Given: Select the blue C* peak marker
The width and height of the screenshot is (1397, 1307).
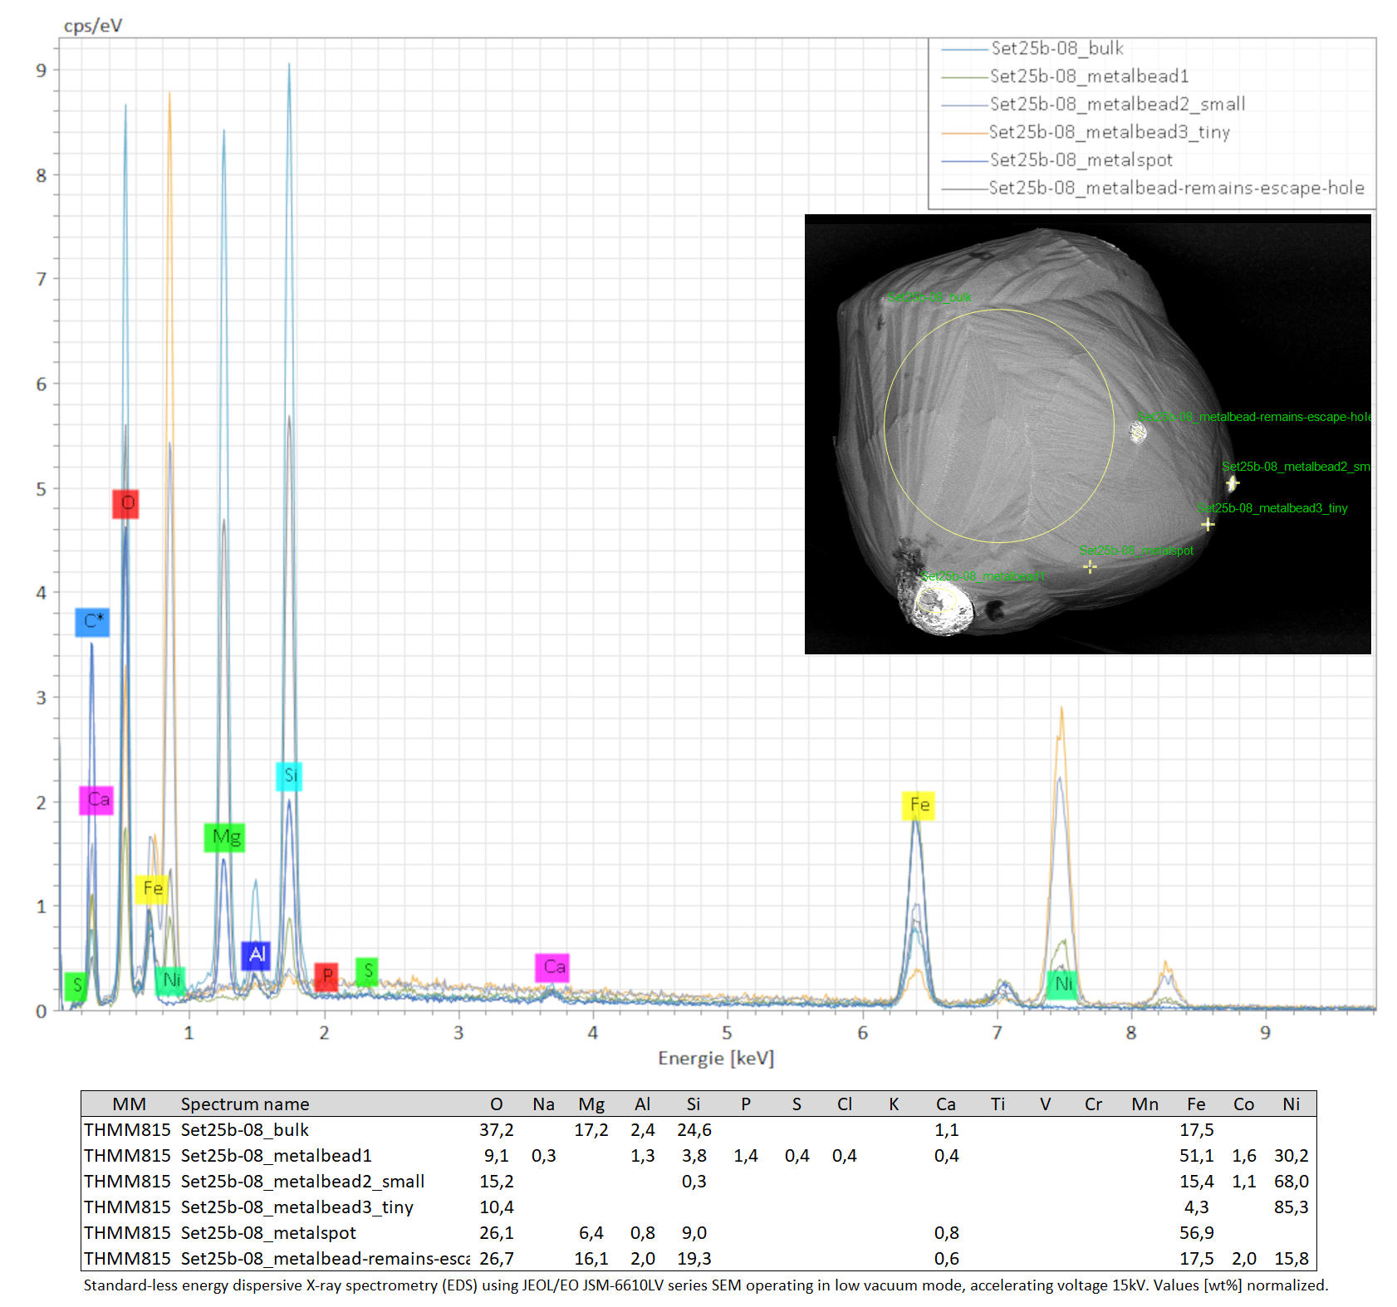Looking at the screenshot, I should (x=92, y=621).
